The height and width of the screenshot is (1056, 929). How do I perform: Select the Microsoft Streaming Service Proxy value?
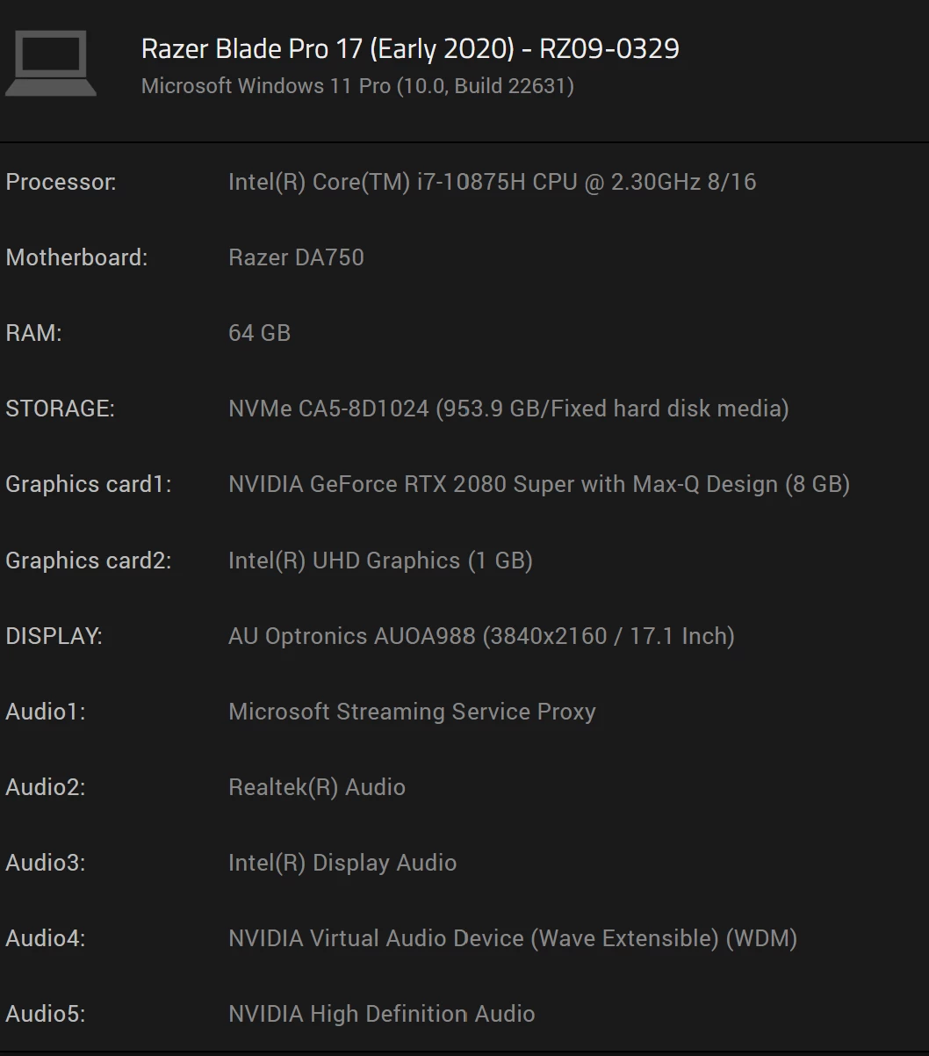412,712
